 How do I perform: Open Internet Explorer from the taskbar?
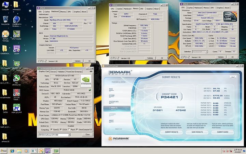[x=12, y=151]
